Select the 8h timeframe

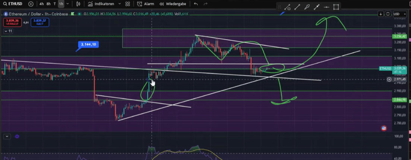(48, 4)
